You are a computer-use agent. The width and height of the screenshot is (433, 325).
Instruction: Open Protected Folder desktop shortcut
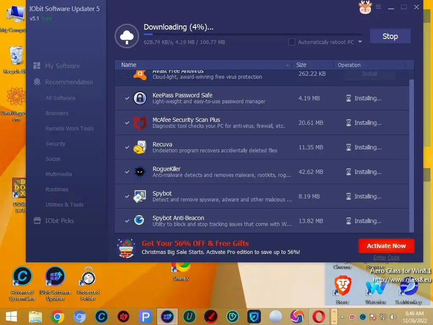[88, 284]
